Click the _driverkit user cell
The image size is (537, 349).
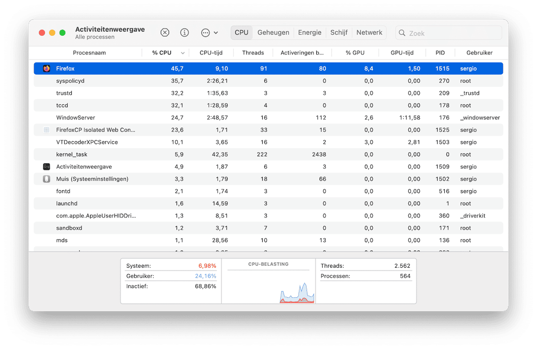pyautogui.click(x=473, y=216)
